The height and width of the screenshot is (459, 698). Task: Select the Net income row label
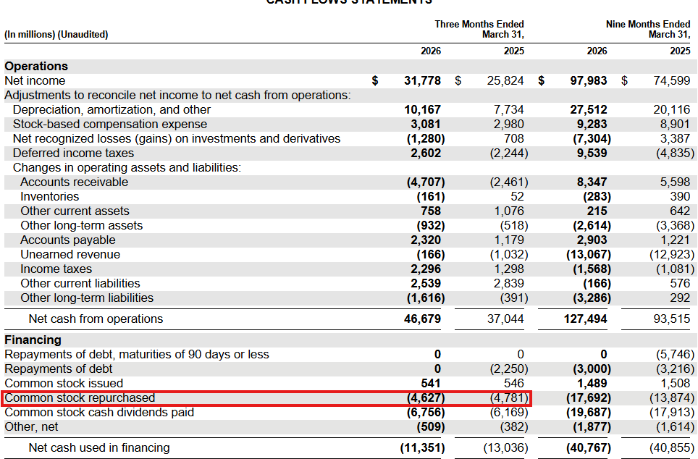coord(35,80)
